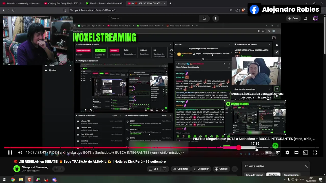Switch to the Línea de tiempo tab
This screenshot has height=183, width=326.
tap(254, 175)
